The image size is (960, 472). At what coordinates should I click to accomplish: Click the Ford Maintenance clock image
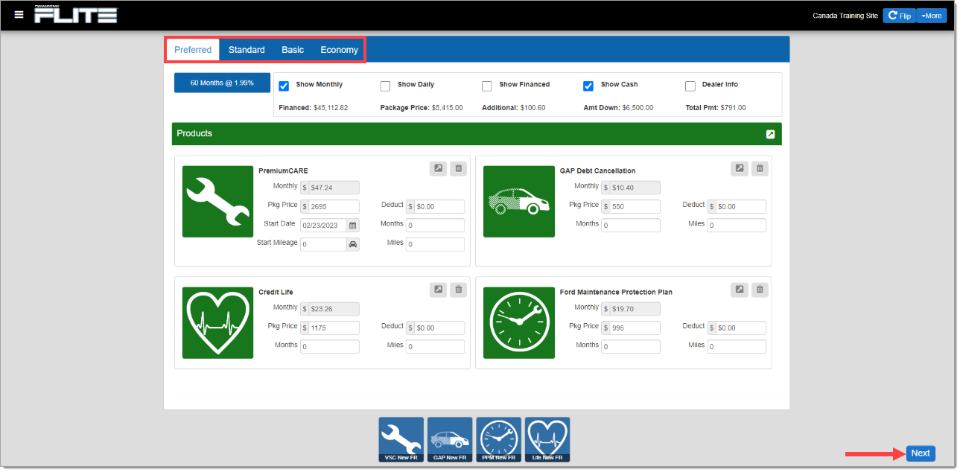click(x=519, y=323)
